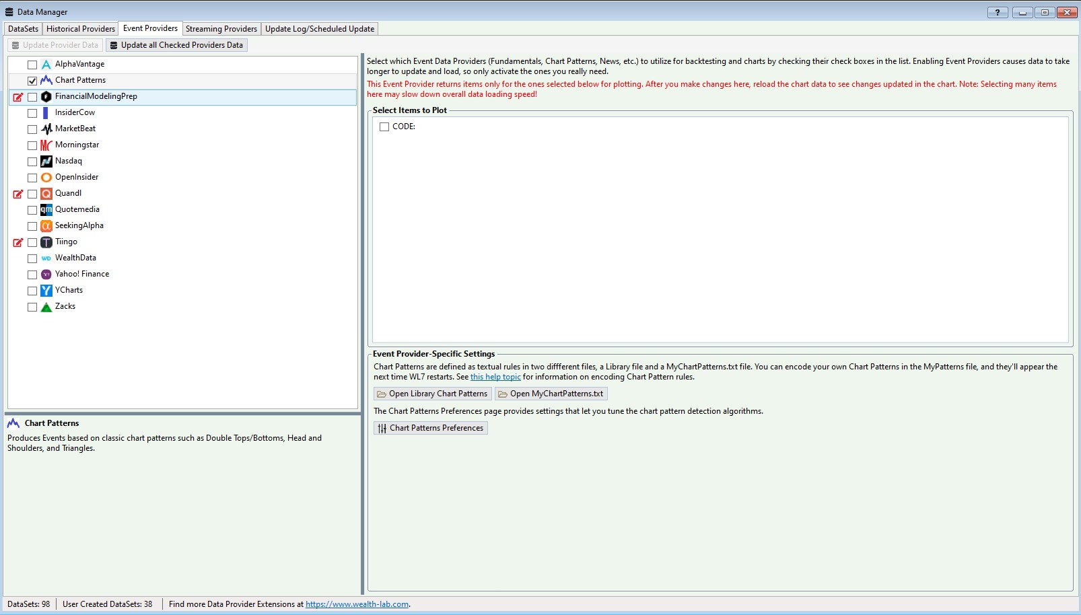Click the help question mark button in title bar
The image size is (1081, 615).
(998, 12)
